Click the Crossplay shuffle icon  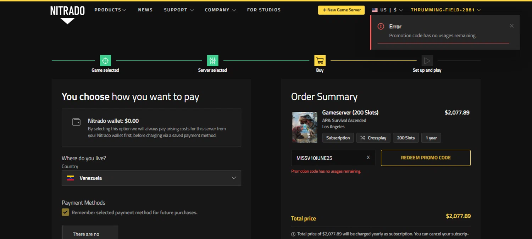coord(362,138)
